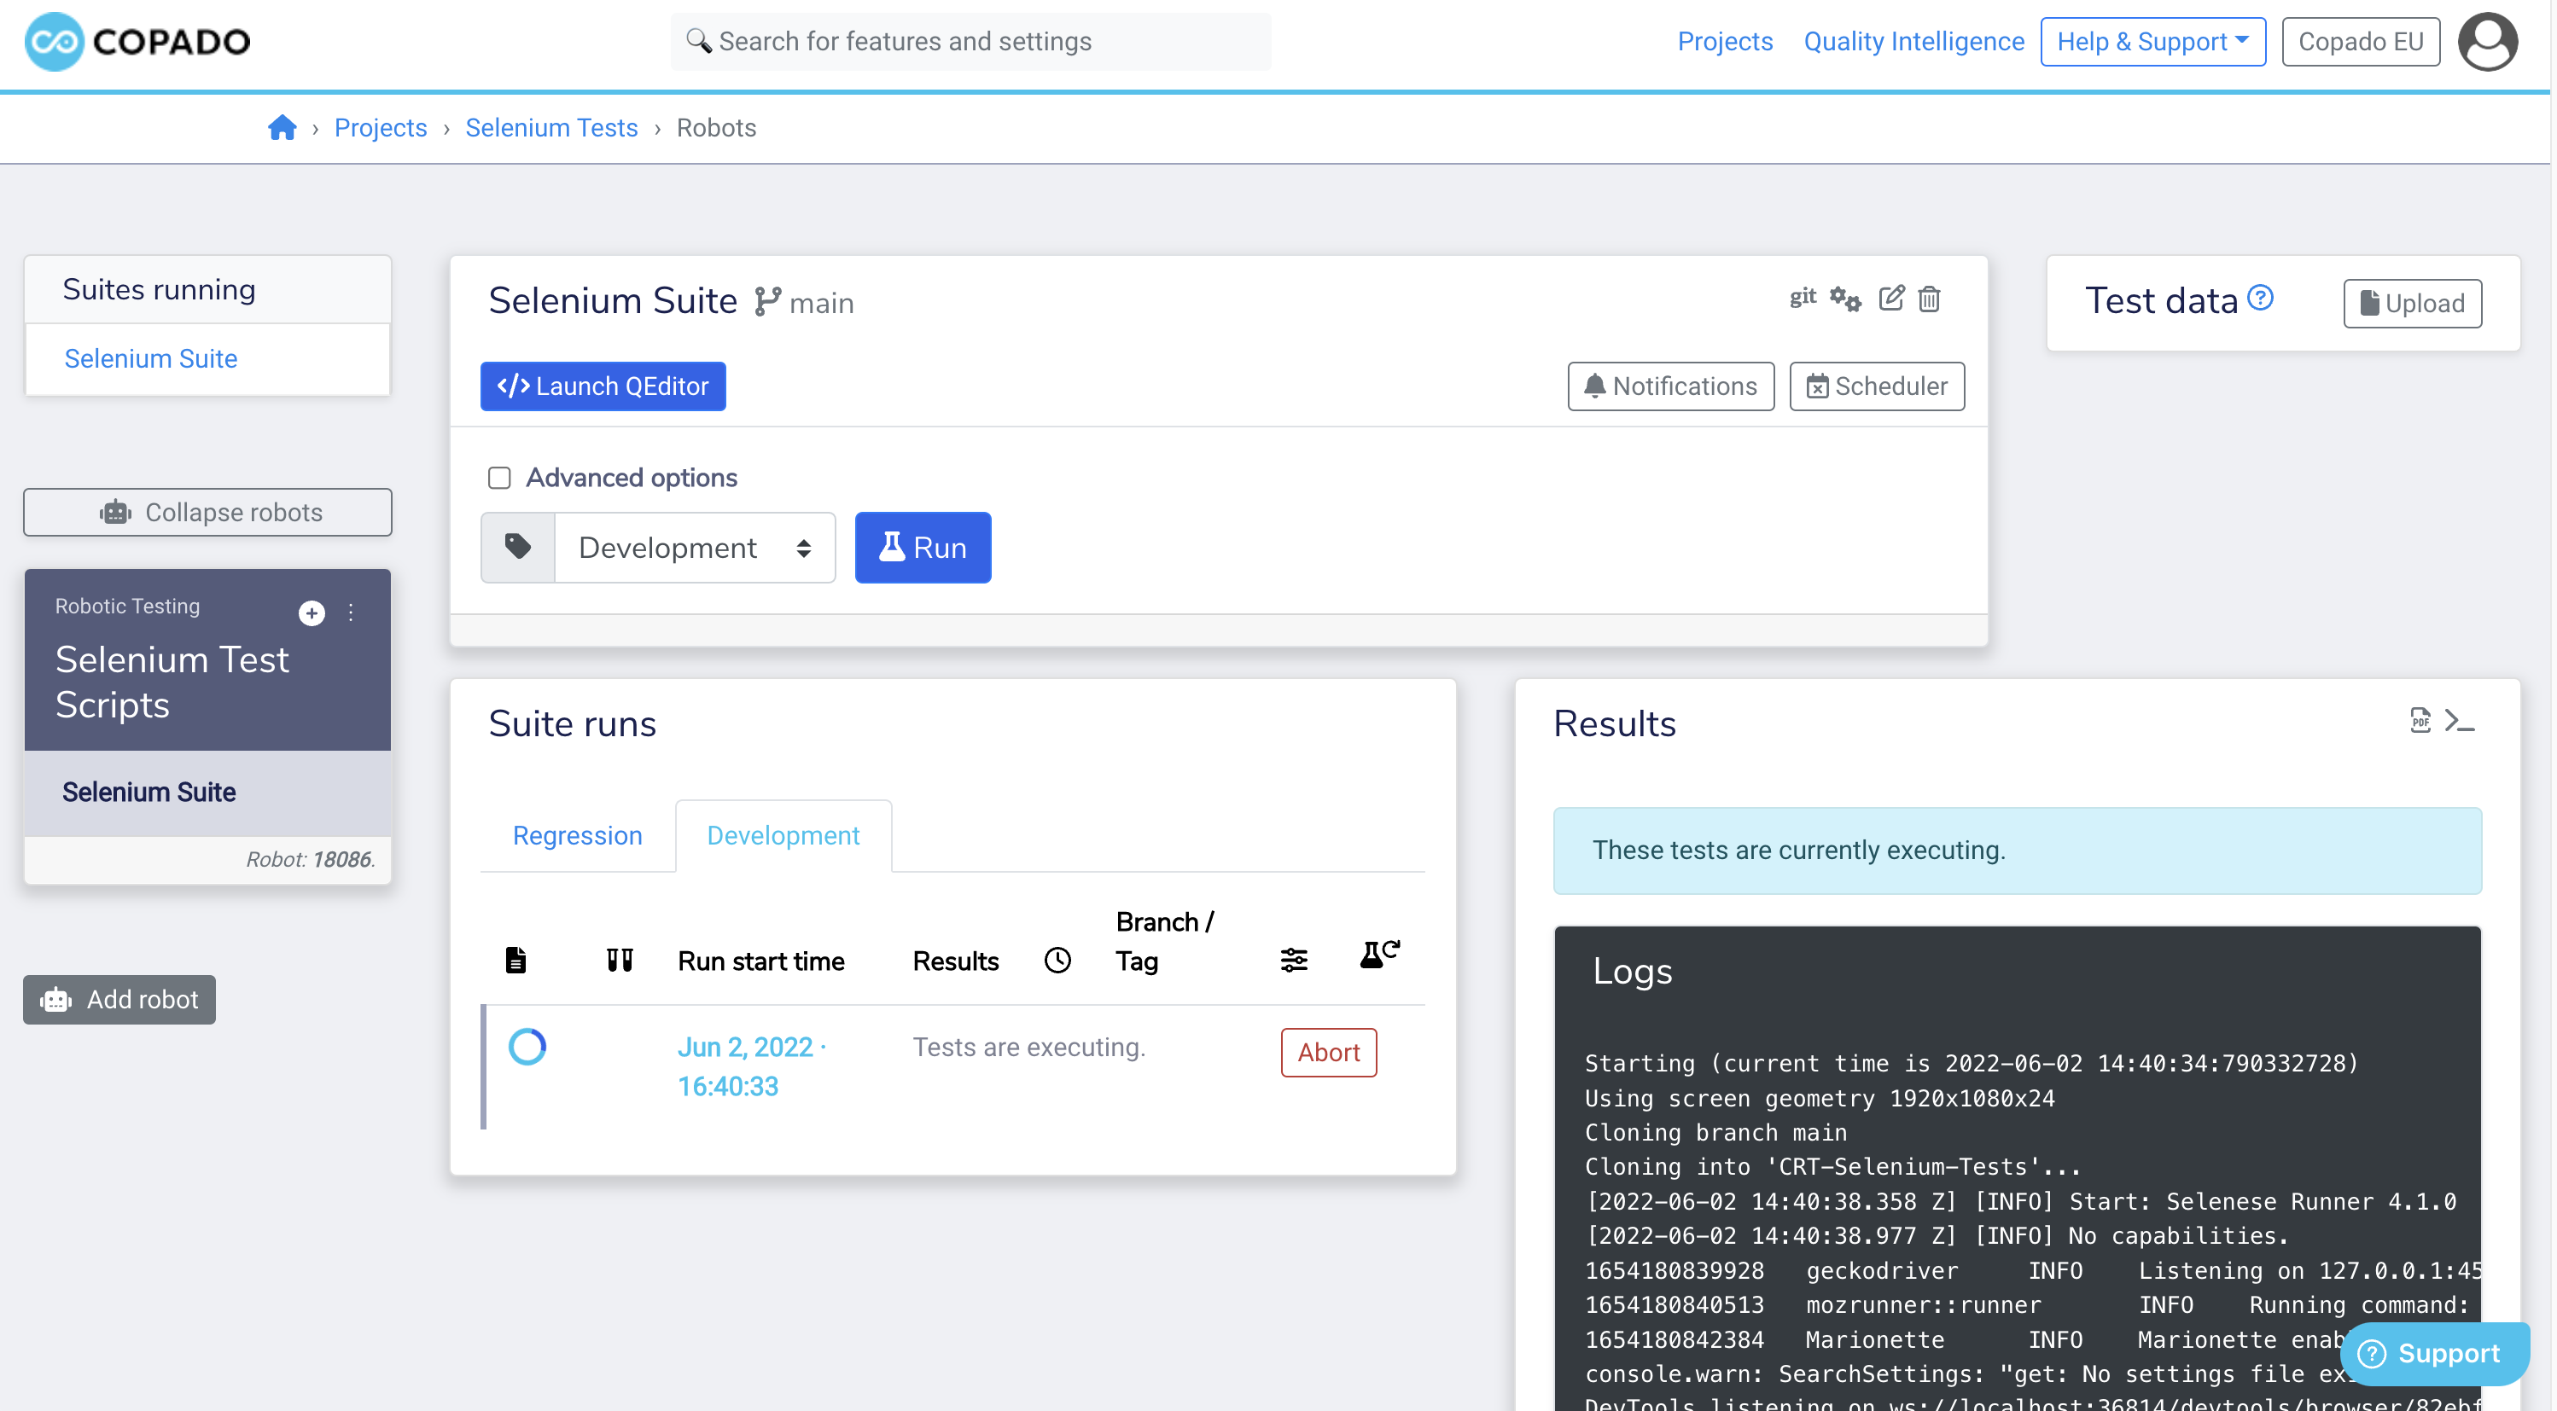Viewport: 2557px width, 1411px height.
Task: Delete the Selenium Suite with trash icon
Action: click(1929, 299)
